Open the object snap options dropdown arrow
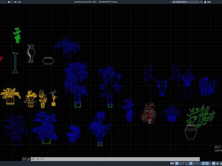 point(210,163)
